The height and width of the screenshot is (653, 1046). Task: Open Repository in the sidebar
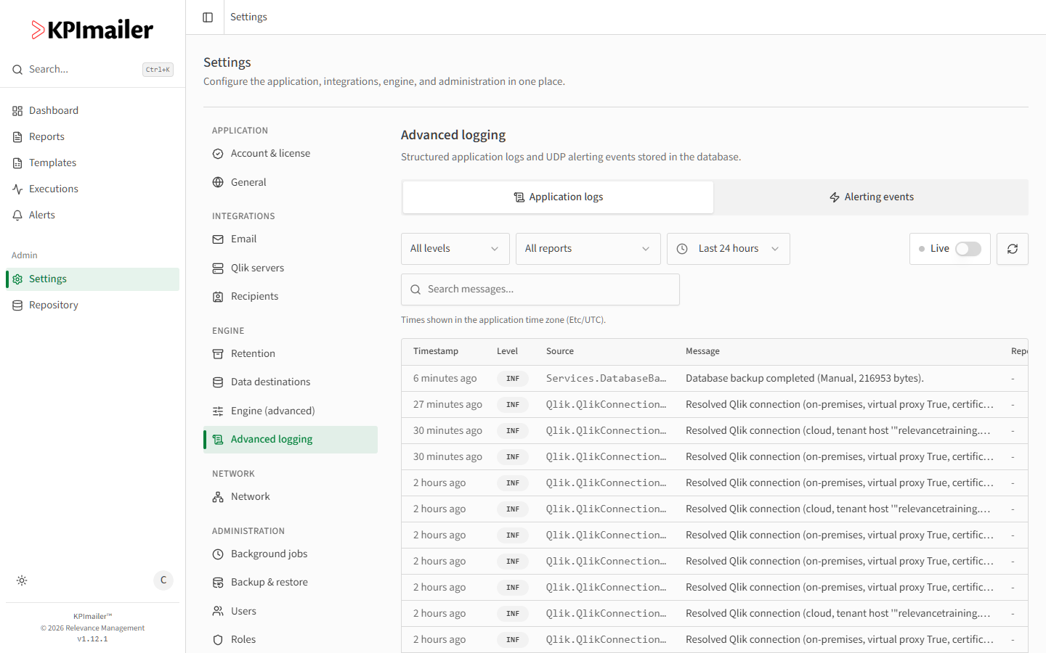[x=92, y=305]
